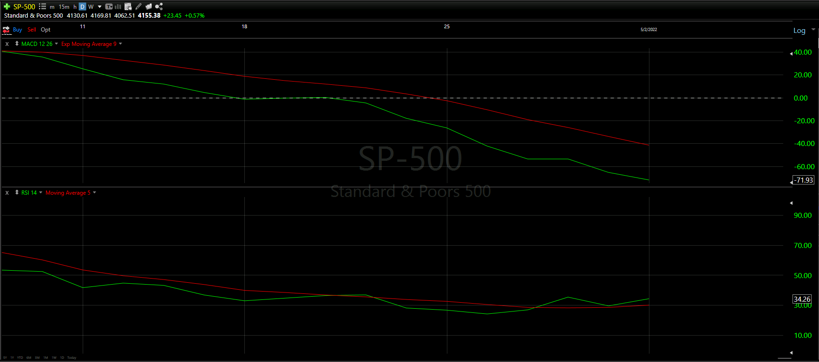Click the +23.45 change value
Image resolution: width=819 pixels, height=362 pixels.
pyautogui.click(x=172, y=15)
